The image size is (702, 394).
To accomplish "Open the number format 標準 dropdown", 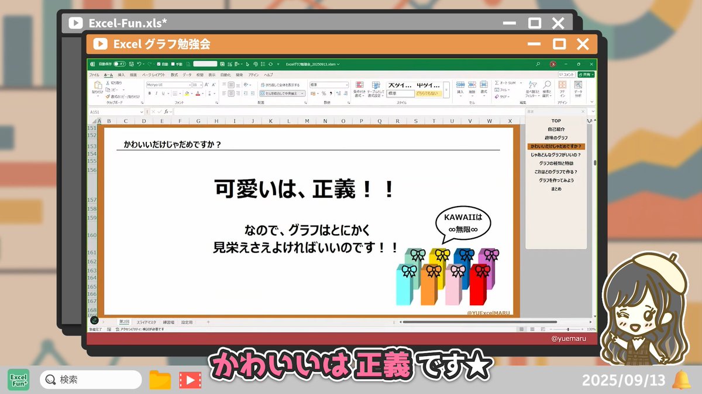I will click(346, 85).
